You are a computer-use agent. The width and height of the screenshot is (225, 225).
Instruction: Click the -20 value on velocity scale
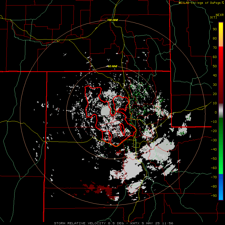tap(214, 131)
